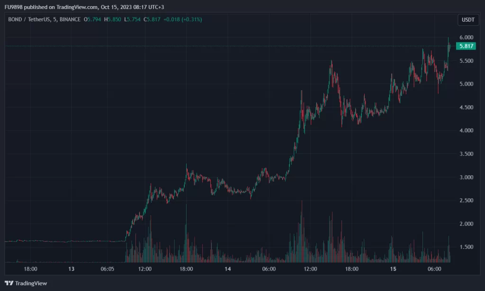Select the date label 14 on time axis

tap(228, 269)
